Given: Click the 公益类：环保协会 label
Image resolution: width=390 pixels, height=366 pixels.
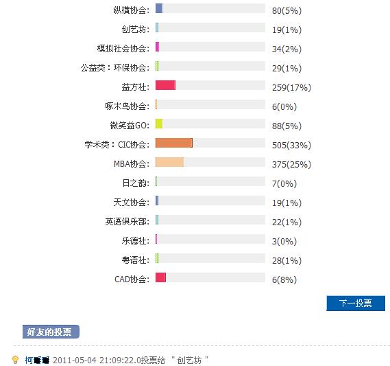Looking at the screenshot, I should pos(115,67).
